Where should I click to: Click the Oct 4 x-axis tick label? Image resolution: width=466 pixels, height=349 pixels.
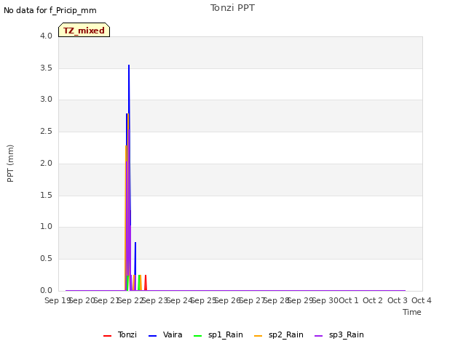(422, 300)
